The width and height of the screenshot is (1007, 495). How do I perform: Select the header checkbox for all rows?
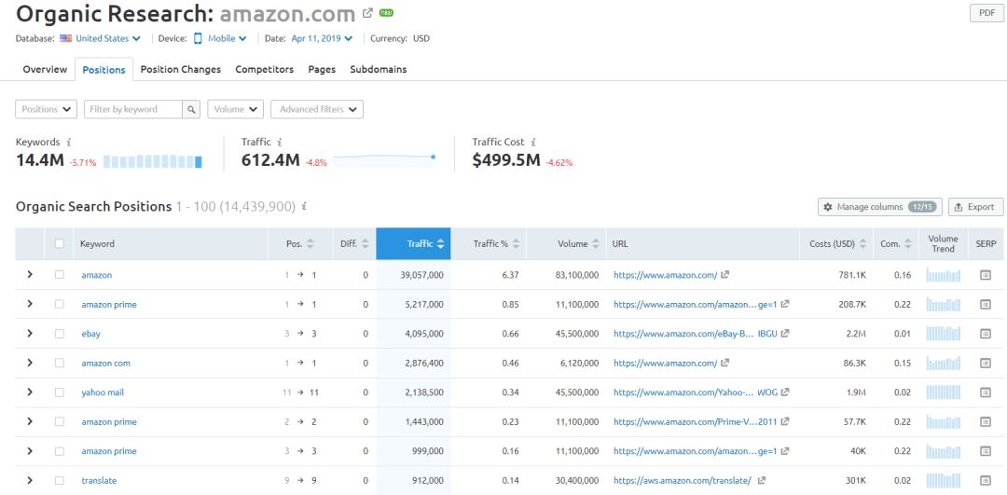pyautogui.click(x=60, y=244)
